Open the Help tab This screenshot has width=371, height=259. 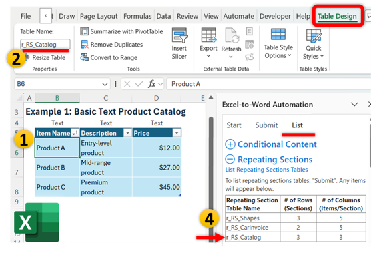303,16
